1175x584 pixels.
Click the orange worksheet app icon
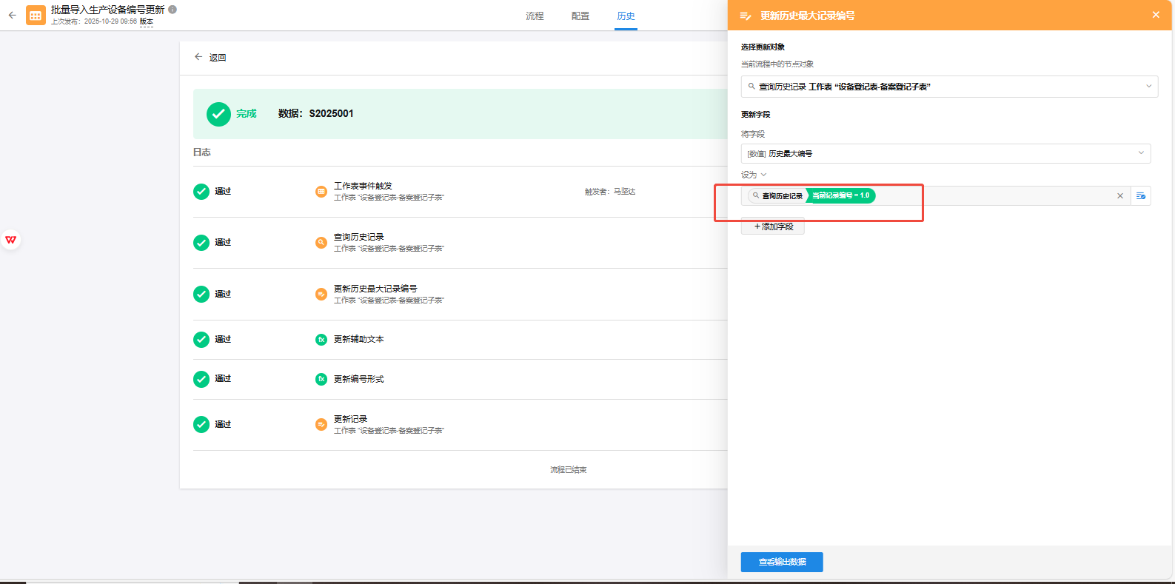(36, 16)
